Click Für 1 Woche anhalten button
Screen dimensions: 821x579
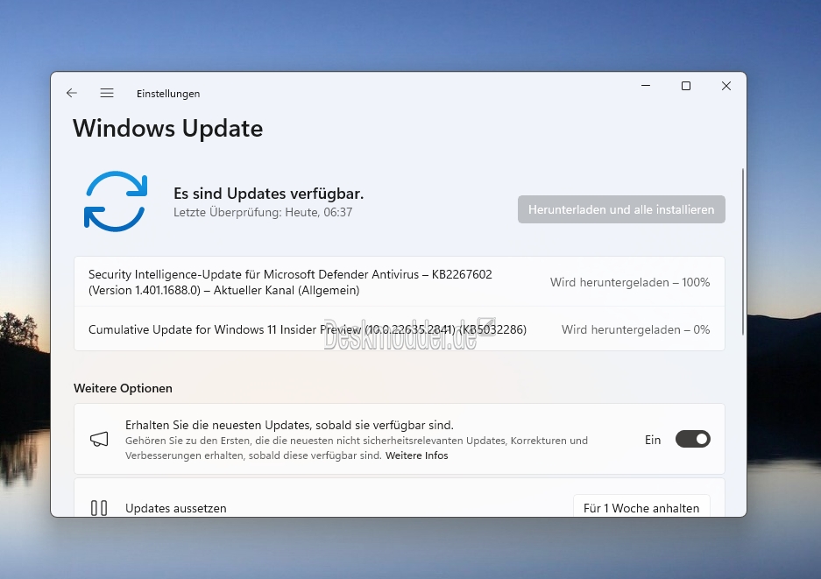pos(641,507)
